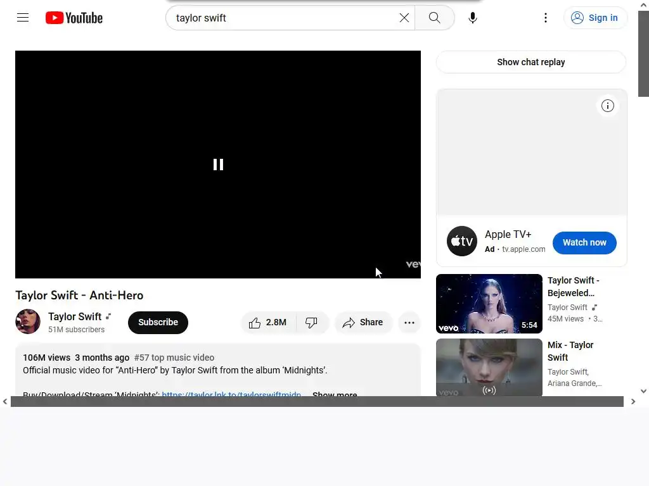Viewport: 649px width, 486px height.
Task: Open Bejeweled video thumbnail
Action: [489, 304]
